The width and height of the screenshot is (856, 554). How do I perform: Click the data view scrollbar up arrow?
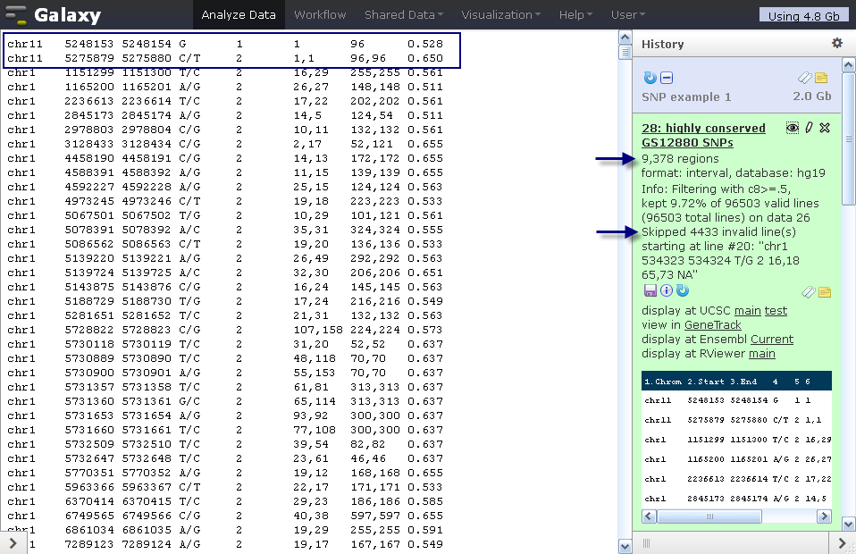(x=625, y=38)
